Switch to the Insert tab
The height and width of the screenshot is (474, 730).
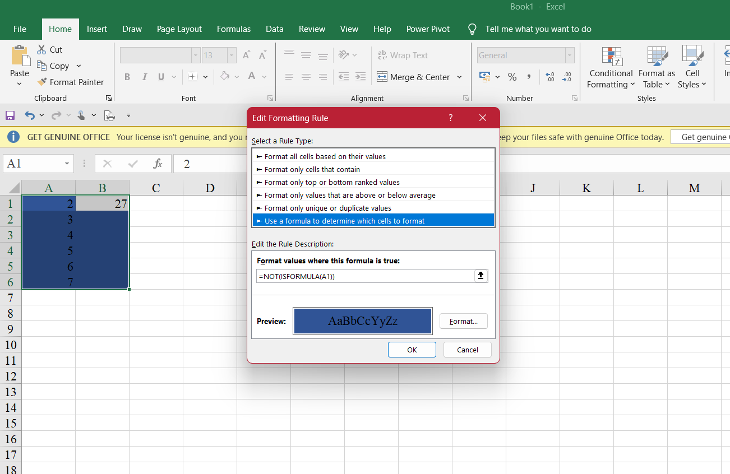97,29
